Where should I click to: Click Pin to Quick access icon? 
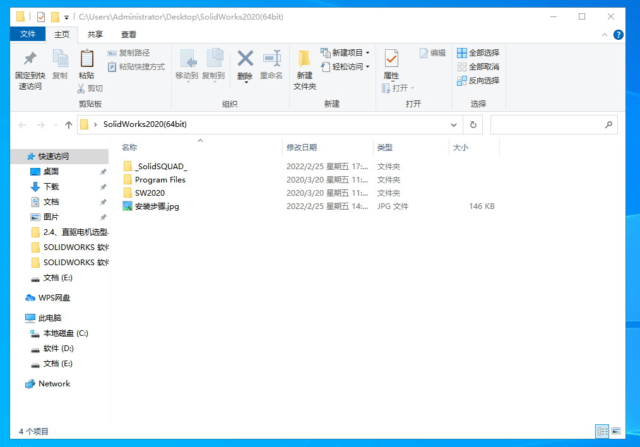[30, 59]
